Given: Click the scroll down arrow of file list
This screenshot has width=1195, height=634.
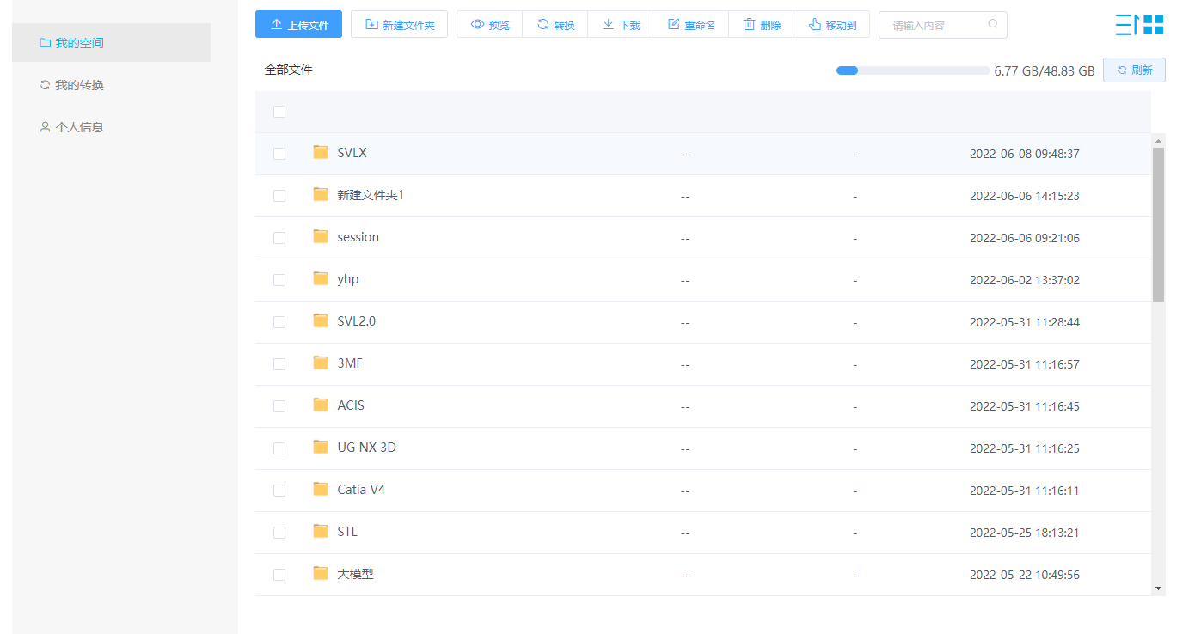Looking at the screenshot, I should click(x=1158, y=588).
